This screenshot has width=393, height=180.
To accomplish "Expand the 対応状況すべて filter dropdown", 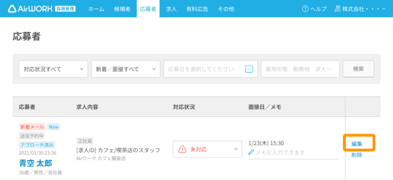I will click(53, 69).
